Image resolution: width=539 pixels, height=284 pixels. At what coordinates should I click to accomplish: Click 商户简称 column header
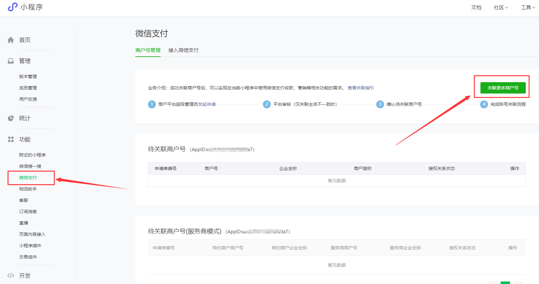pyautogui.click(x=363, y=169)
